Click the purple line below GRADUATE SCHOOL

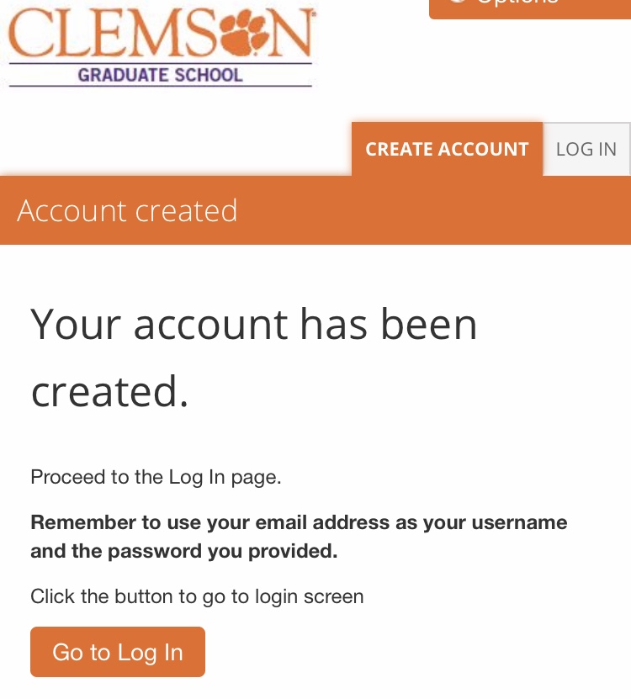(160, 86)
